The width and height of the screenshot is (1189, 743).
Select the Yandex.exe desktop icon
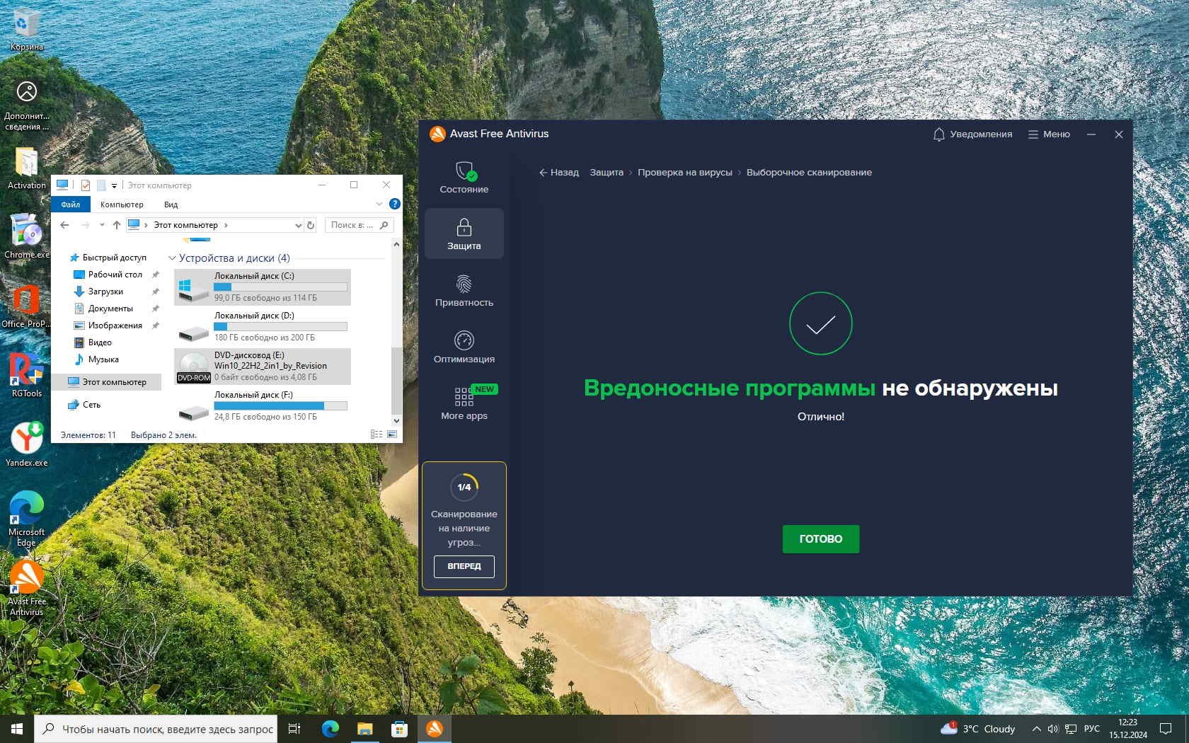coord(27,444)
